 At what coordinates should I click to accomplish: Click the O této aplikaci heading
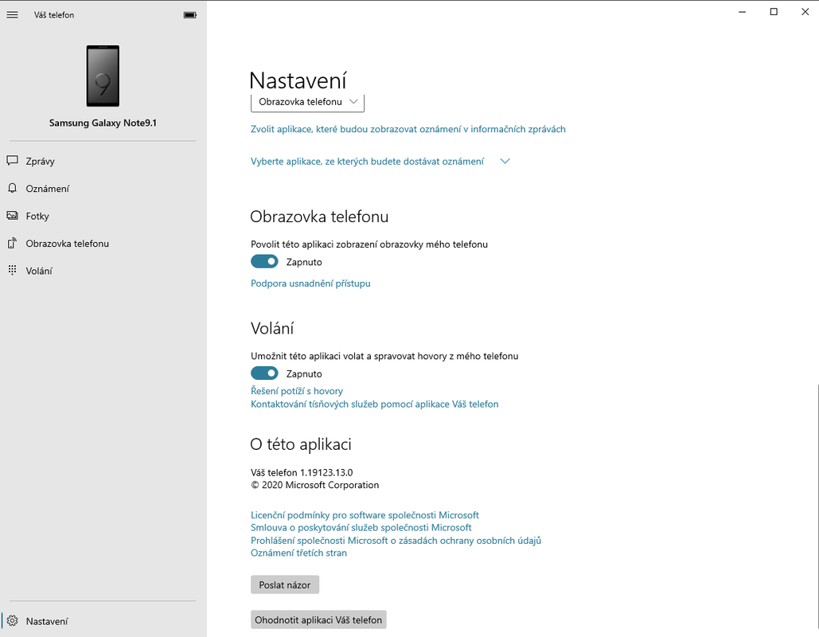tap(301, 444)
